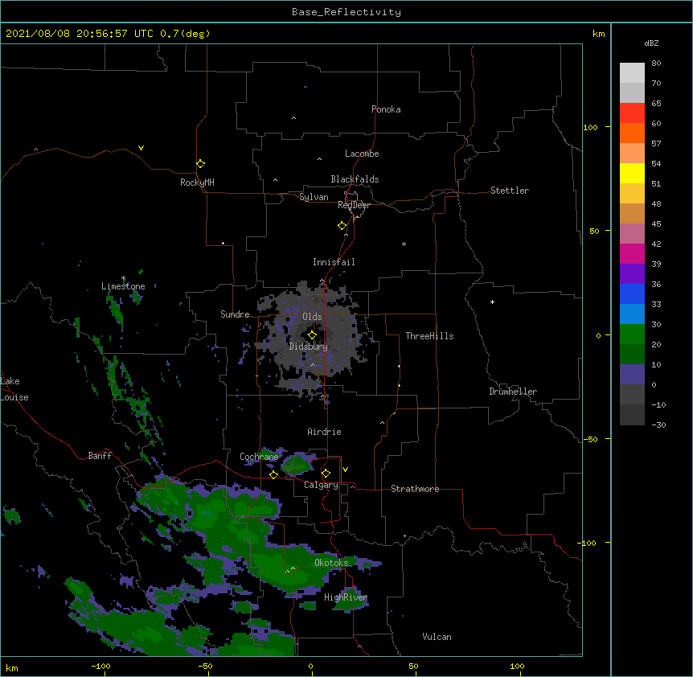
Task: Click the white plus marker north of Drumheller
Action: (492, 302)
